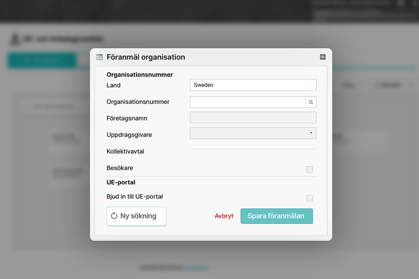Click the Ny sökning button text

click(138, 216)
